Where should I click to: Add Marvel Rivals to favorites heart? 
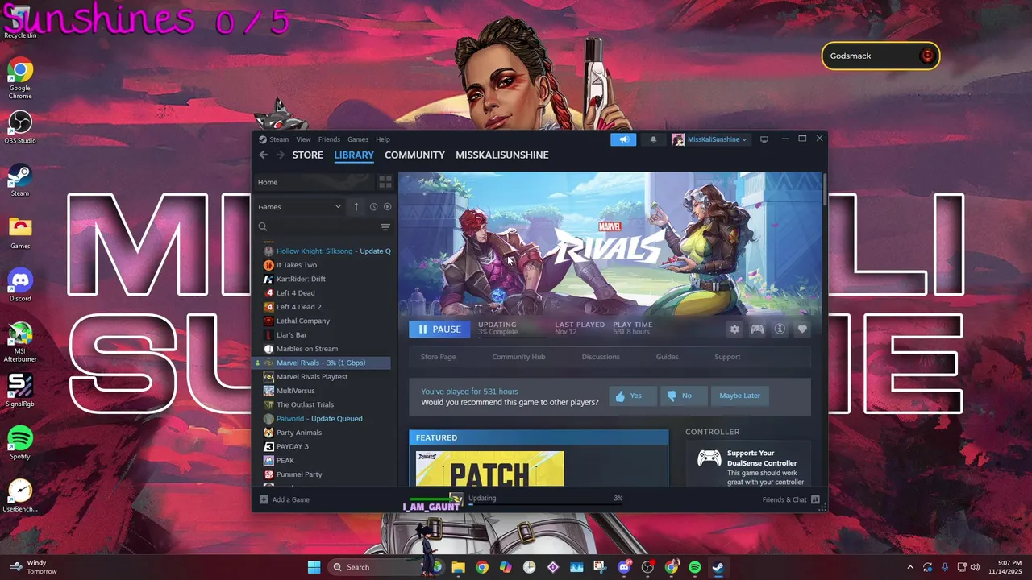tap(802, 329)
